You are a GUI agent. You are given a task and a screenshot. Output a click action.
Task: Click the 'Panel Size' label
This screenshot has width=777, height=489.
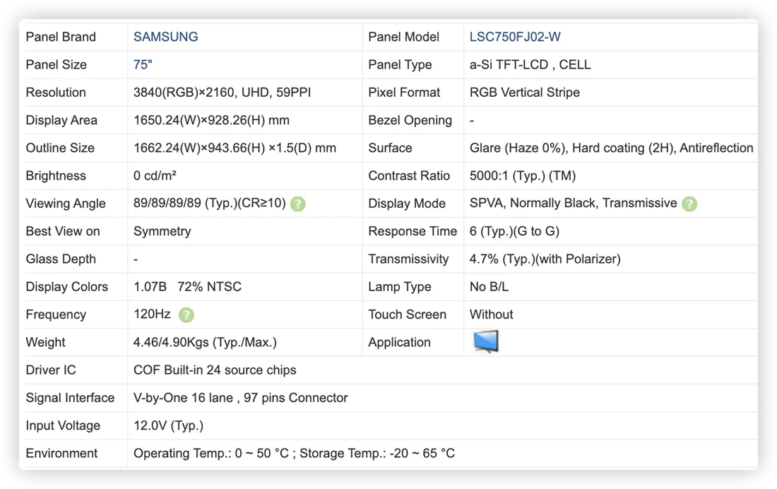(56, 64)
